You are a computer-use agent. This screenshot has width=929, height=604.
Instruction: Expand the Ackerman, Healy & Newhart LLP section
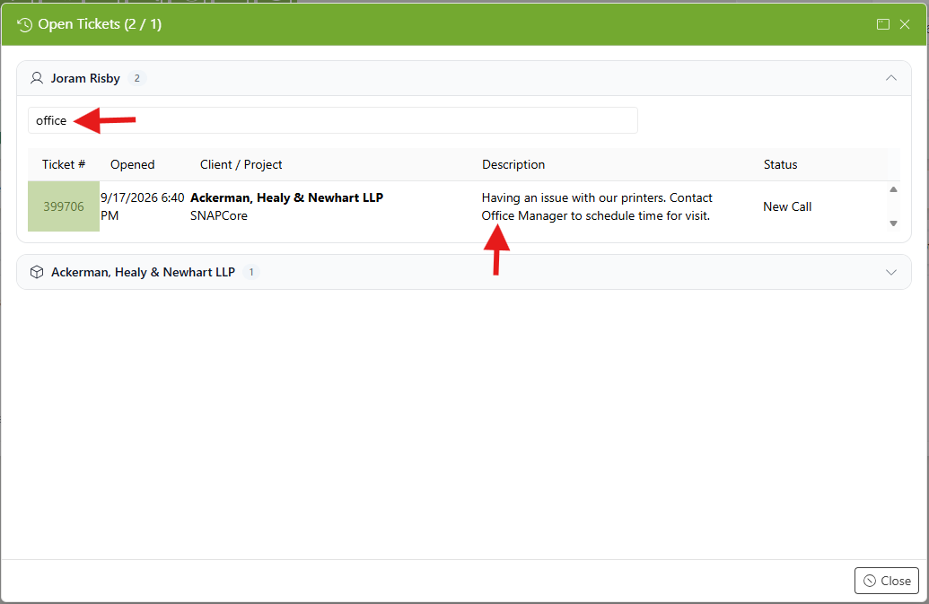[x=891, y=273]
